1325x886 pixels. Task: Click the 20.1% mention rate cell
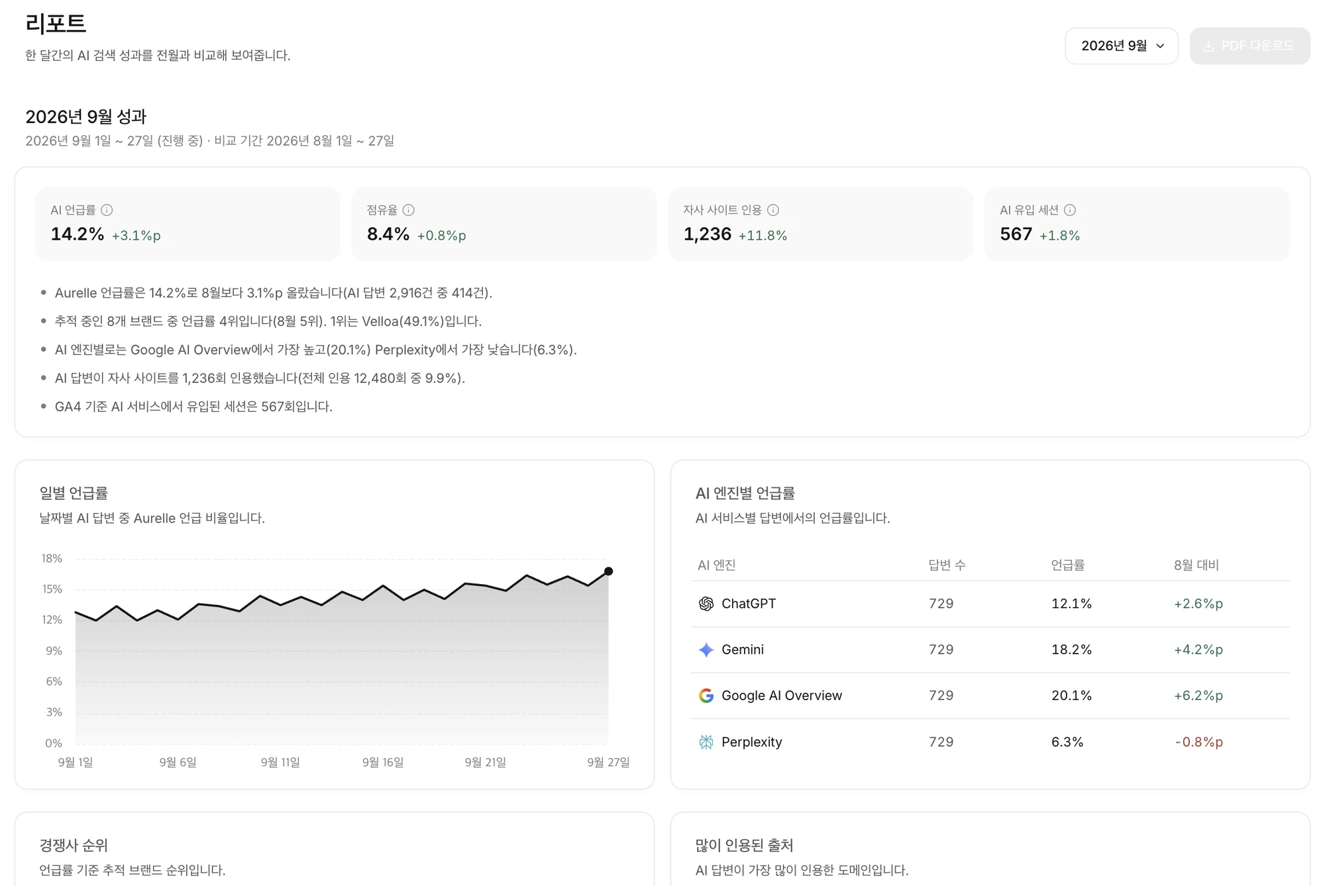tap(1071, 695)
